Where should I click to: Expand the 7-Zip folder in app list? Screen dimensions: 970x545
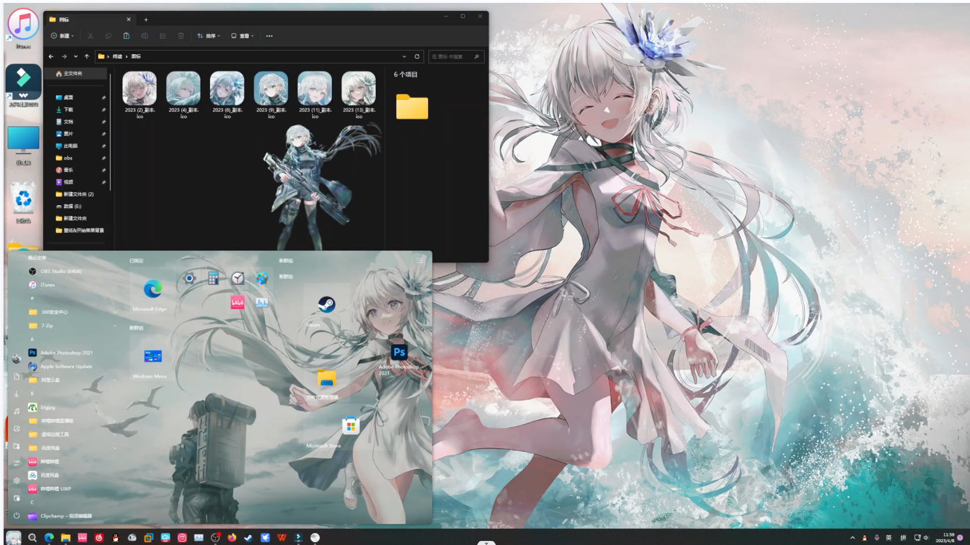[x=47, y=326]
